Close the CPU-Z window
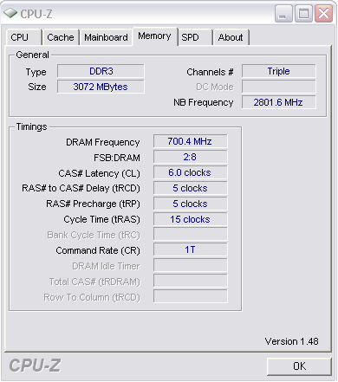 coord(323,14)
